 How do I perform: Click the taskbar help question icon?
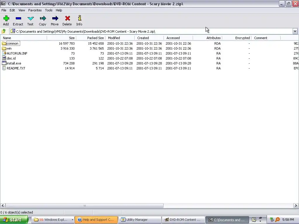point(254,220)
